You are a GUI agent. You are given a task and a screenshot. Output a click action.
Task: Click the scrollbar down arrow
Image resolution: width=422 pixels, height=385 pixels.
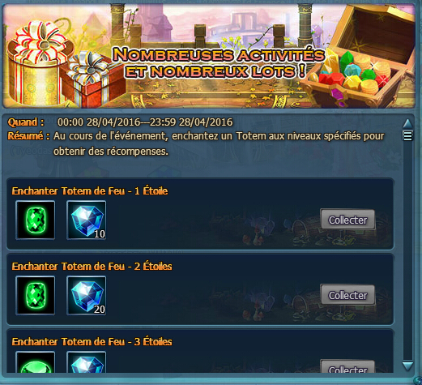[407, 366]
